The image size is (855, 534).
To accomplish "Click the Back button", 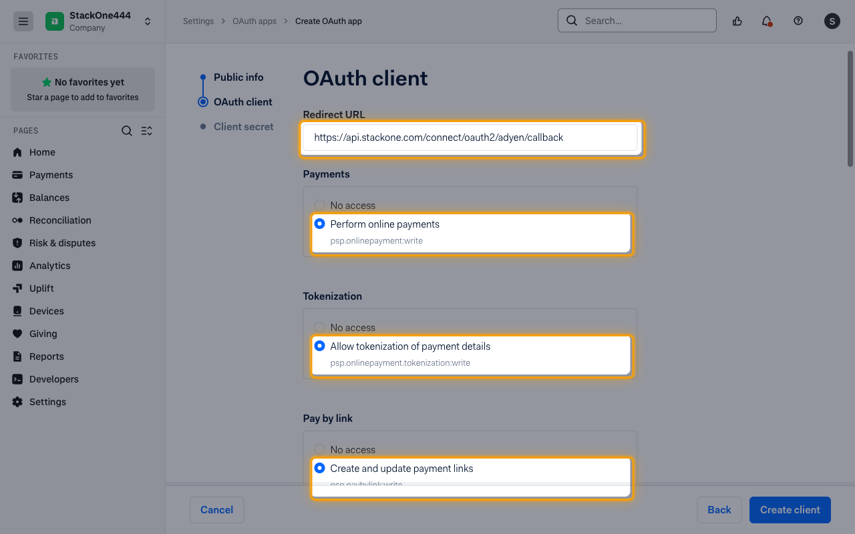I will click(719, 510).
